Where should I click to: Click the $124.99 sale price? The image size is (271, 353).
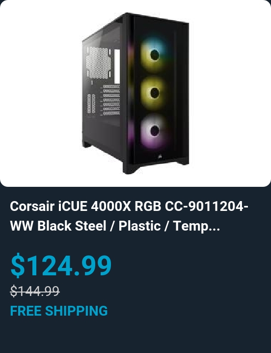tap(61, 265)
